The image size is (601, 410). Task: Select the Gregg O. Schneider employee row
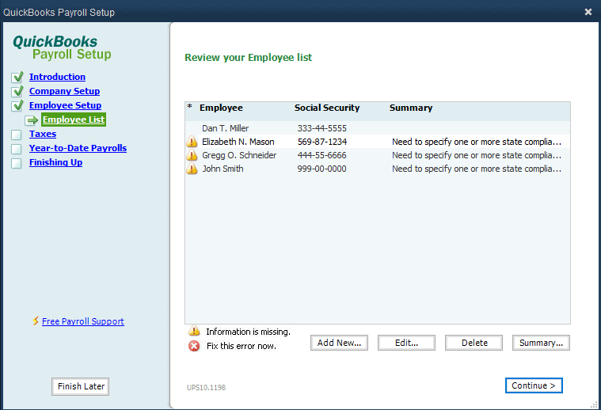coord(378,155)
